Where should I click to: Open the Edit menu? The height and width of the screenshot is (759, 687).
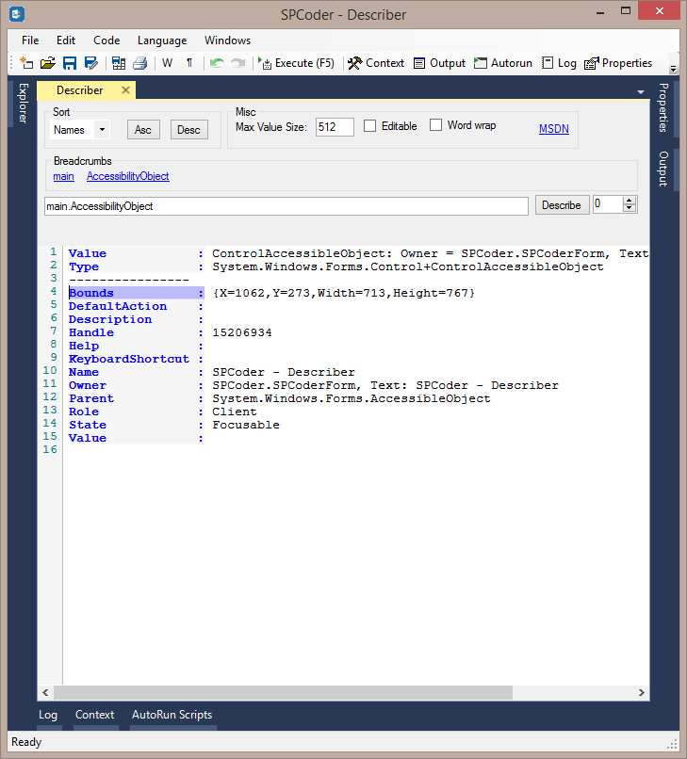pos(66,40)
